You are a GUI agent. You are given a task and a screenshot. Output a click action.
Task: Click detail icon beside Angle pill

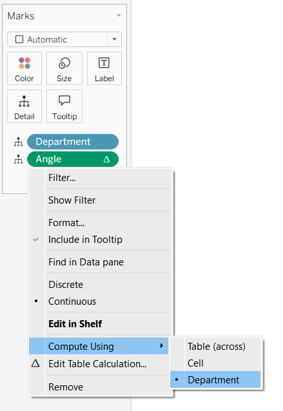pos(18,159)
